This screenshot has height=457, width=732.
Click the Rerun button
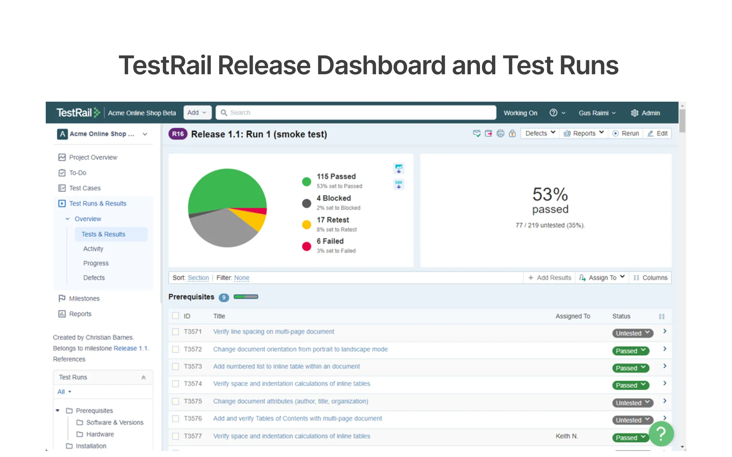point(626,133)
